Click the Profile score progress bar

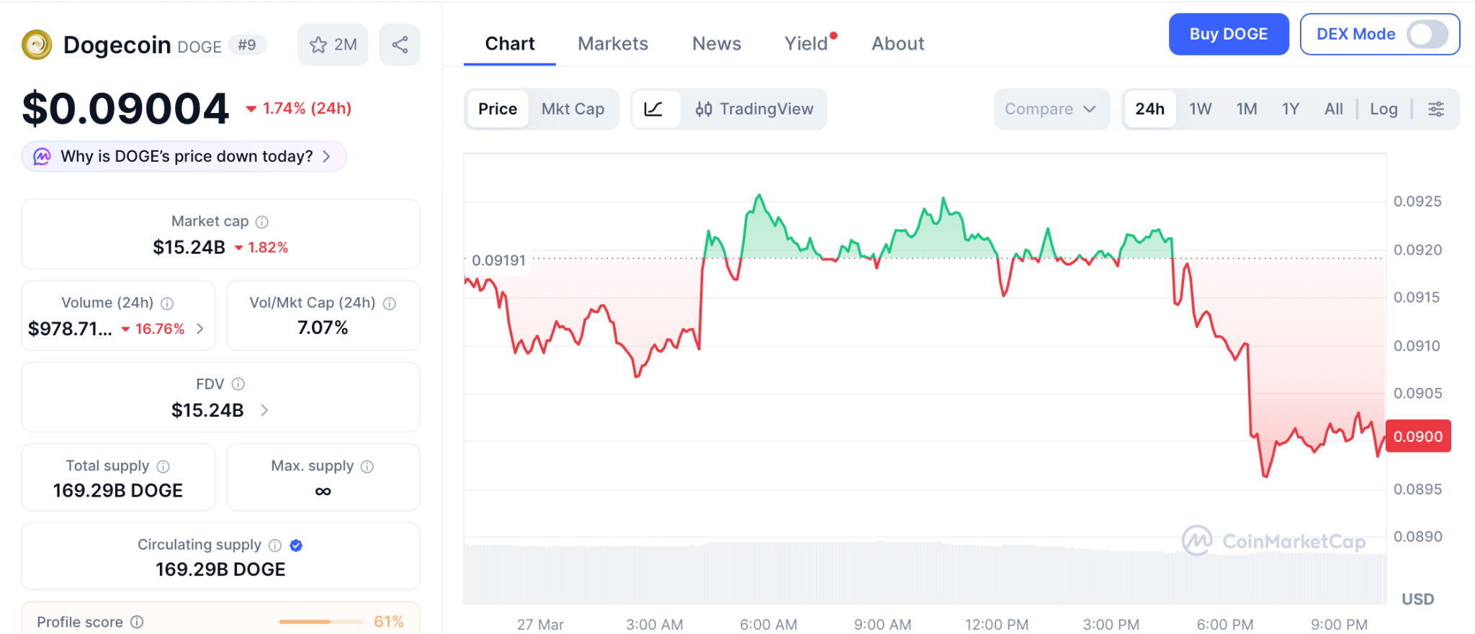tap(320, 622)
